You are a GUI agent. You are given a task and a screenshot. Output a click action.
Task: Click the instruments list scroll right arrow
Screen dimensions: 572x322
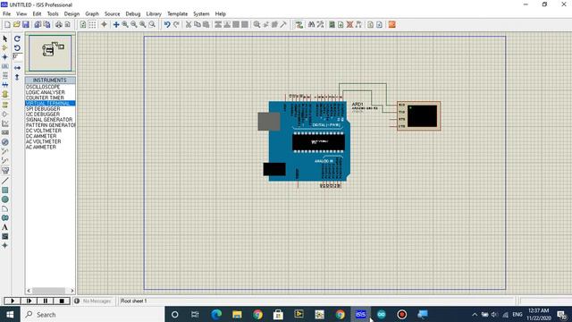pos(71,291)
